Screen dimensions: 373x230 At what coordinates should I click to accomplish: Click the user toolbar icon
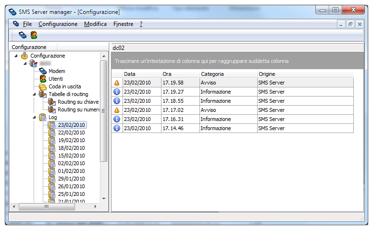coord(34,35)
